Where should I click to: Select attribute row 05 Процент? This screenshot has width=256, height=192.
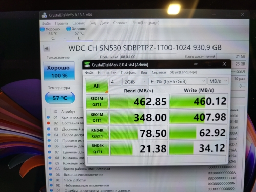(66, 140)
